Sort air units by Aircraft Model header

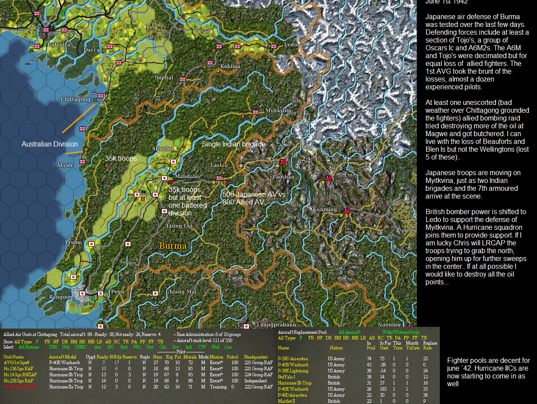pos(63,356)
